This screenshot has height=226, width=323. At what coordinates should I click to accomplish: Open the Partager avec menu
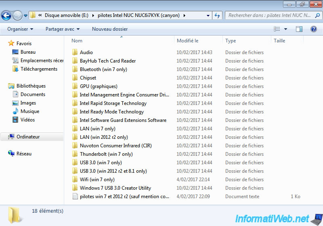pyautogui.click(x=63, y=29)
